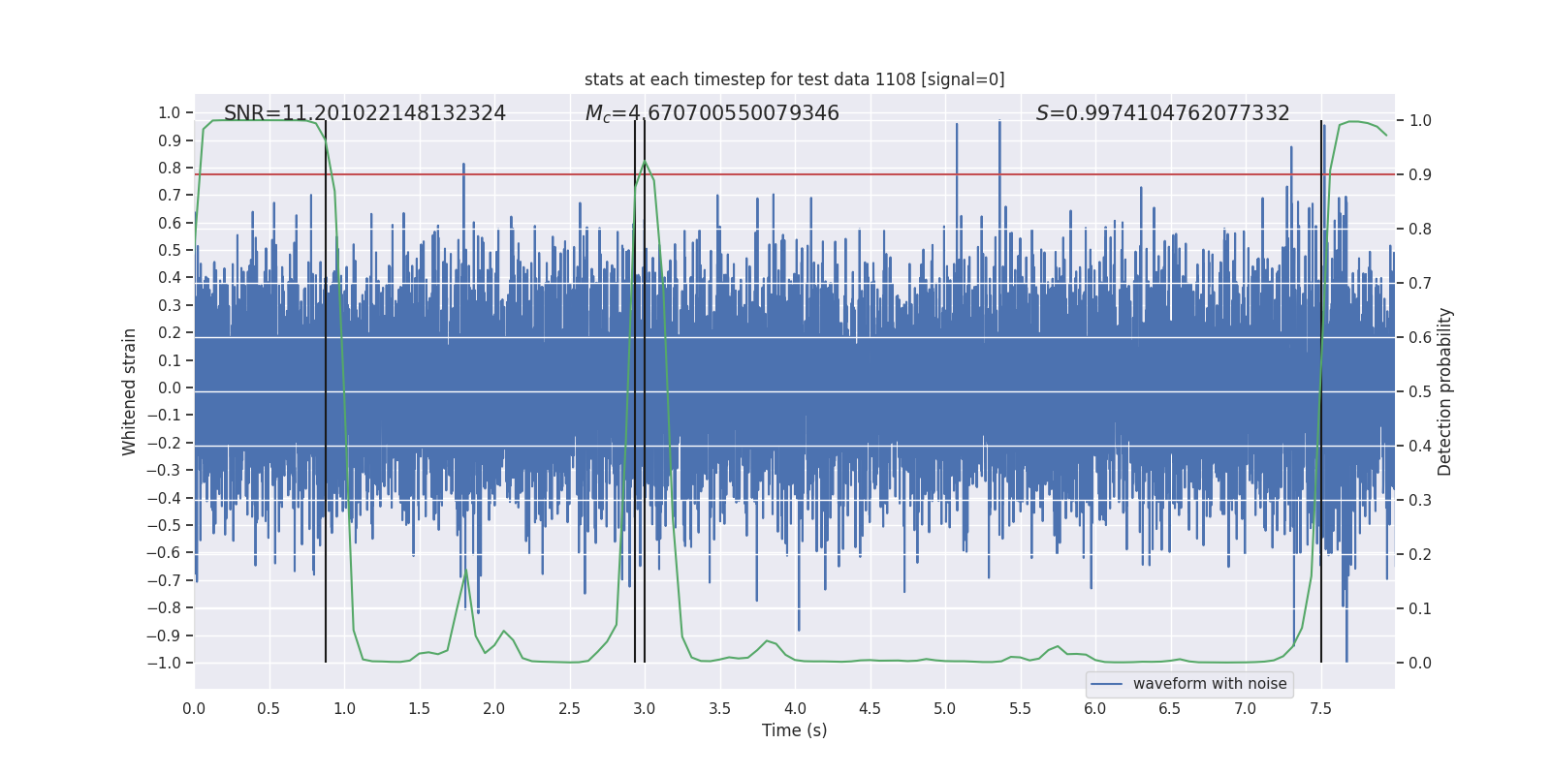The width and height of the screenshot is (1551, 775).
Task: Select the 2.5 tick on the Time axis
Action: 569,708
